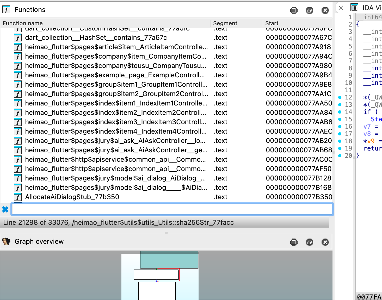Viewport: 382px width, 300px height.
Task: Float the Functions panel with its round square button
Action: 294,10
